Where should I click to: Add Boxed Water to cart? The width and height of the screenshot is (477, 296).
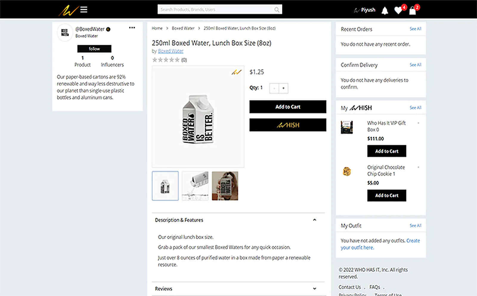tap(288, 107)
